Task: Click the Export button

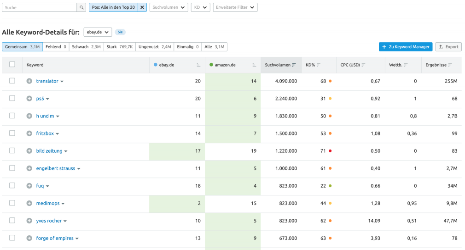Action: [448, 47]
